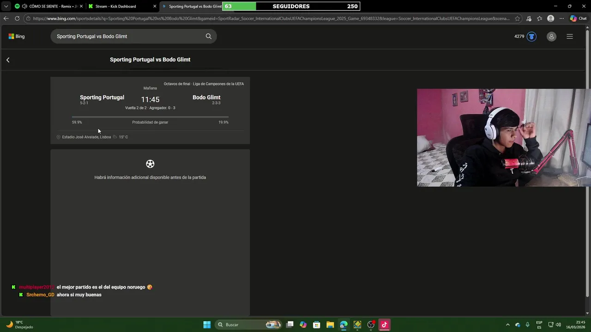Open OBS Studio from the taskbar

click(x=371, y=325)
